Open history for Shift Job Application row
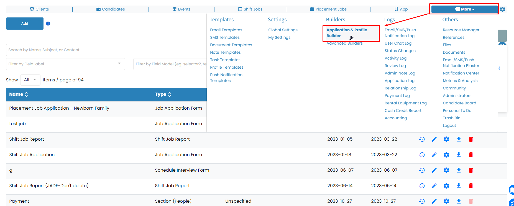514x206 pixels. pyautogui.click(x=422, y=155)
